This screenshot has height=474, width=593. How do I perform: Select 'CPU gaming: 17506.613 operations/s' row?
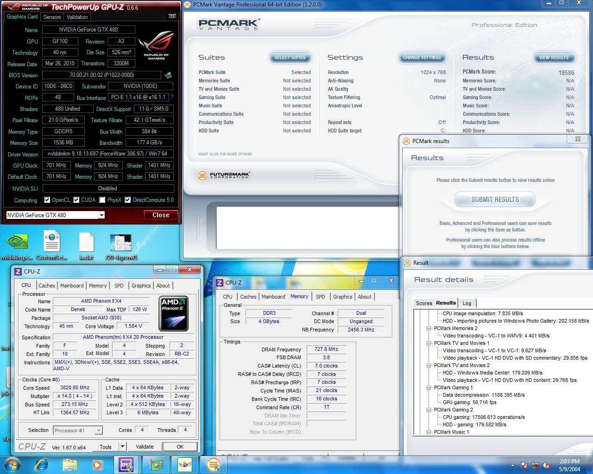[484, 417]
